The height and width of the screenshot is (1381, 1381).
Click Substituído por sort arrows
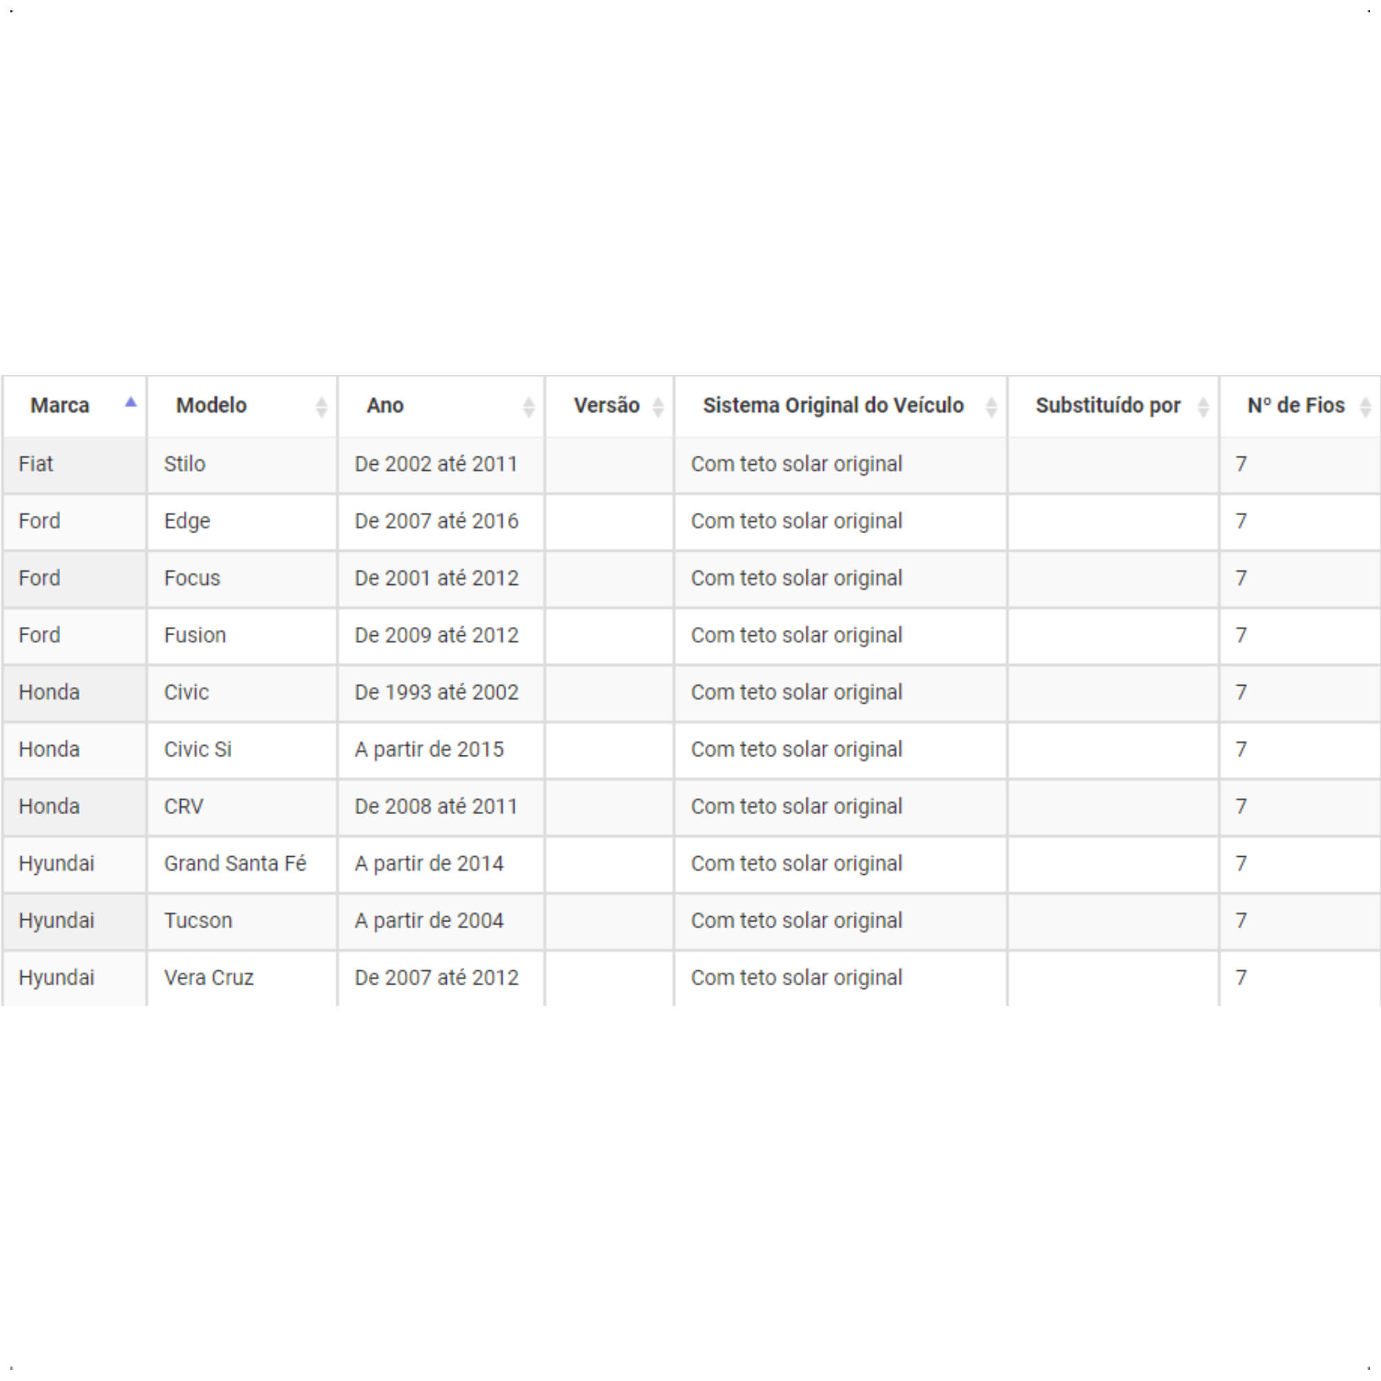pos(1203,407)
